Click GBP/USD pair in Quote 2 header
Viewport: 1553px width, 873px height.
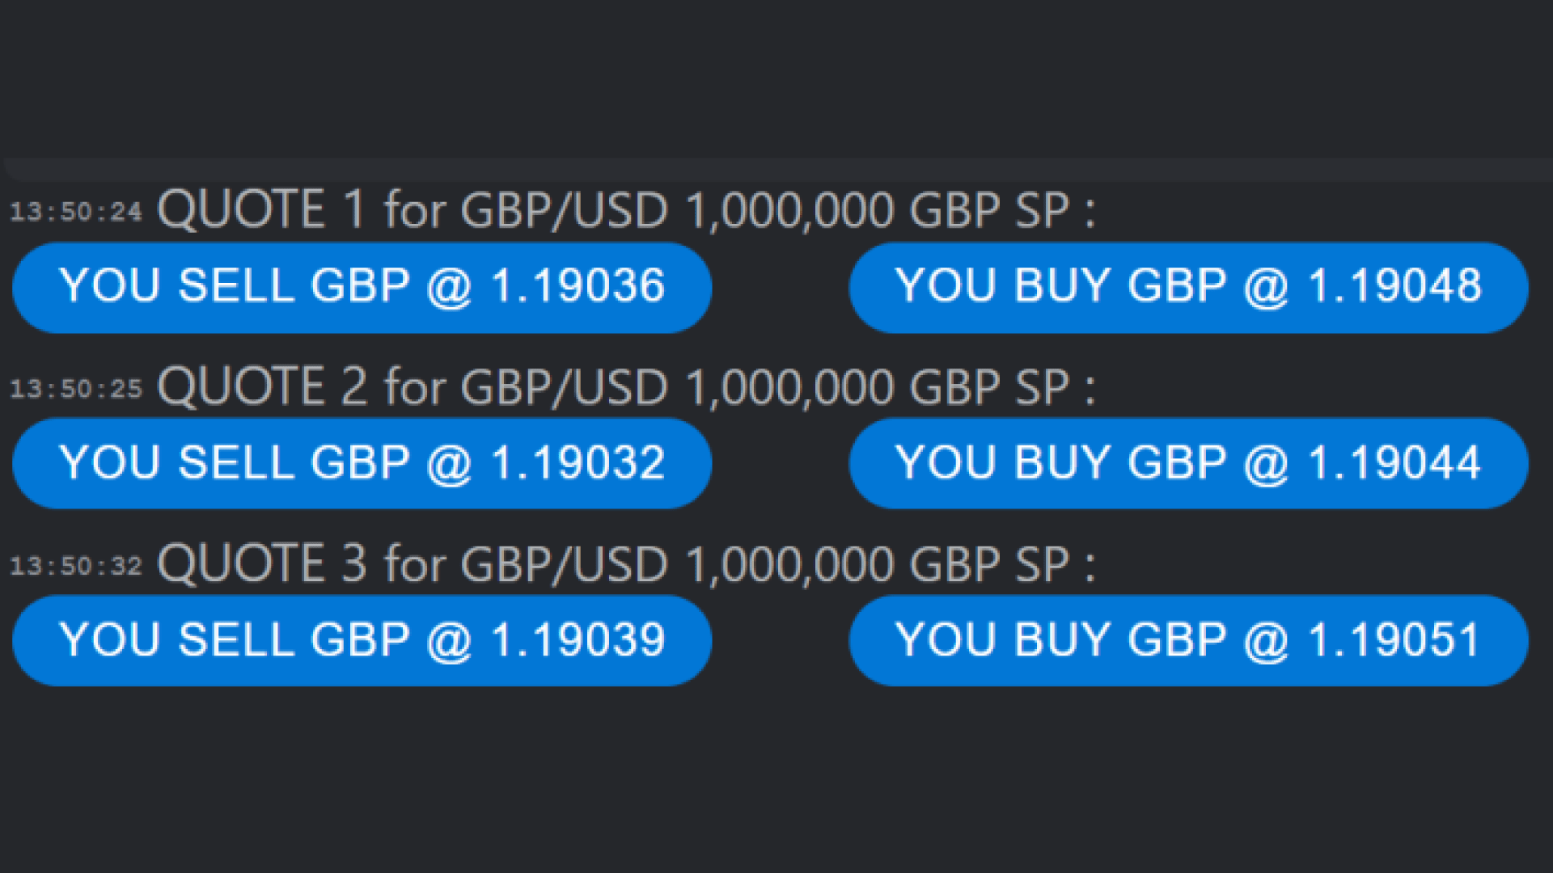564,386
